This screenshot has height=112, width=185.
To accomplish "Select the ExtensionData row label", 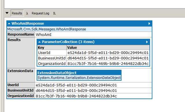I will coord(20,71).
